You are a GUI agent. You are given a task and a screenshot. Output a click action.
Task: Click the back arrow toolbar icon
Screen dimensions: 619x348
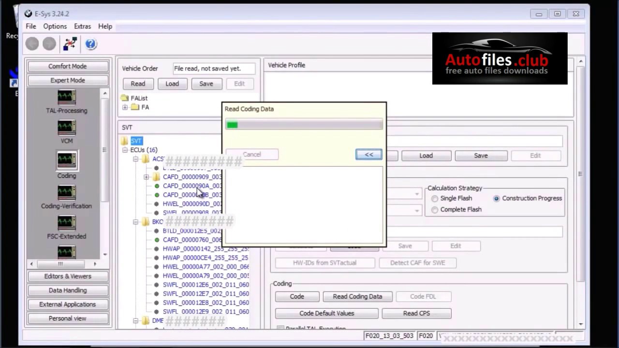click(x=32, y=44)
